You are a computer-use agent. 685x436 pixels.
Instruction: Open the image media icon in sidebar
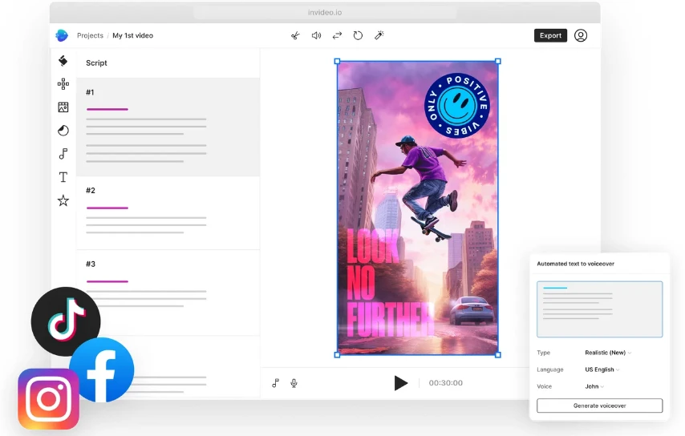coord(63,107)
